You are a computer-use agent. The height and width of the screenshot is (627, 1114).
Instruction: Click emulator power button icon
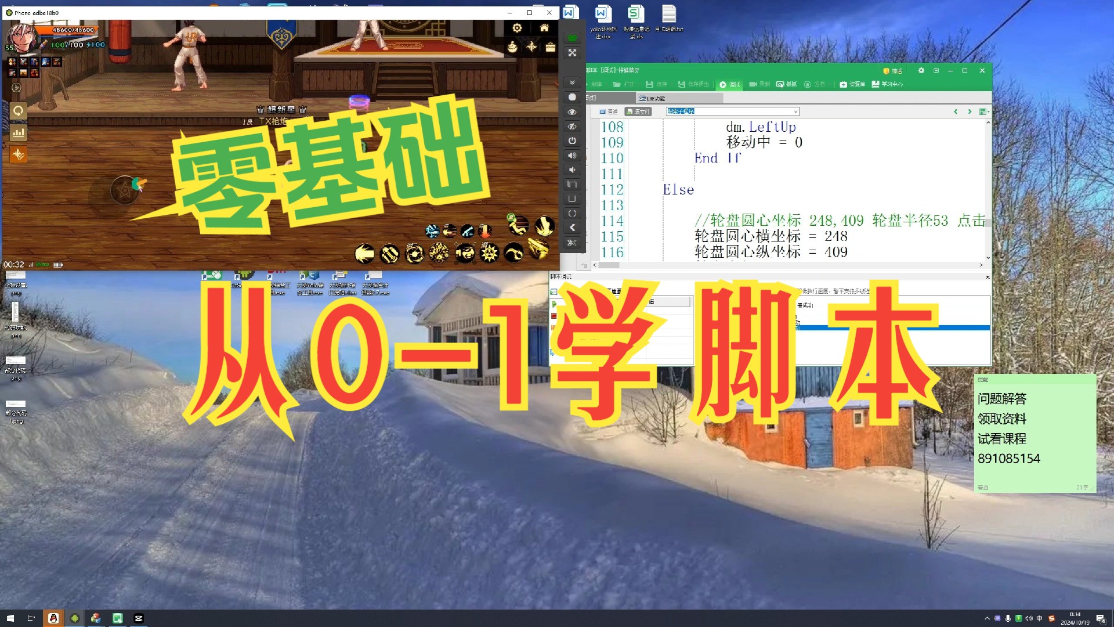point(572,140)
